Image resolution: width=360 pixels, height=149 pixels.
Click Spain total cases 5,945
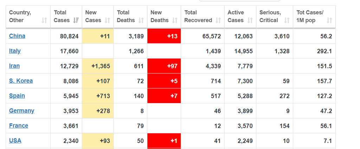pos(71,96)
